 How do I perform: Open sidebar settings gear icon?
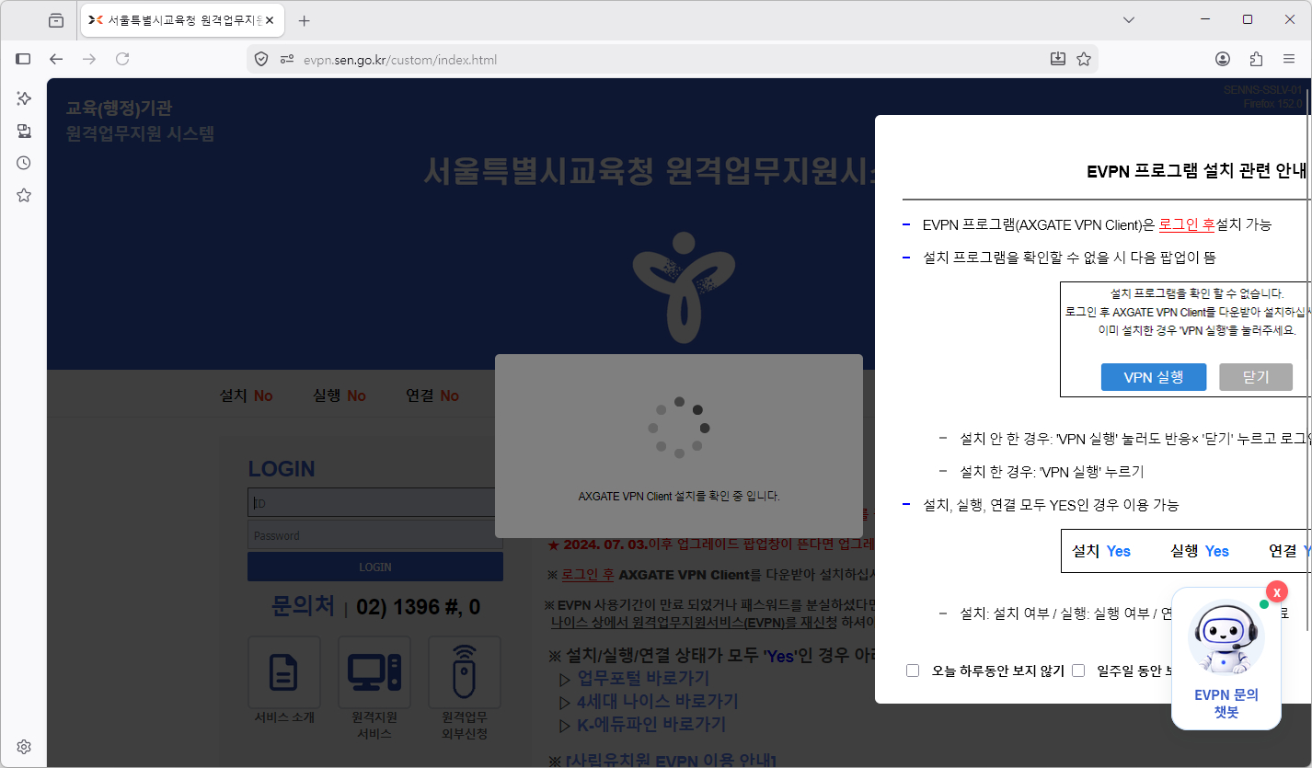[x=24, y=747]
